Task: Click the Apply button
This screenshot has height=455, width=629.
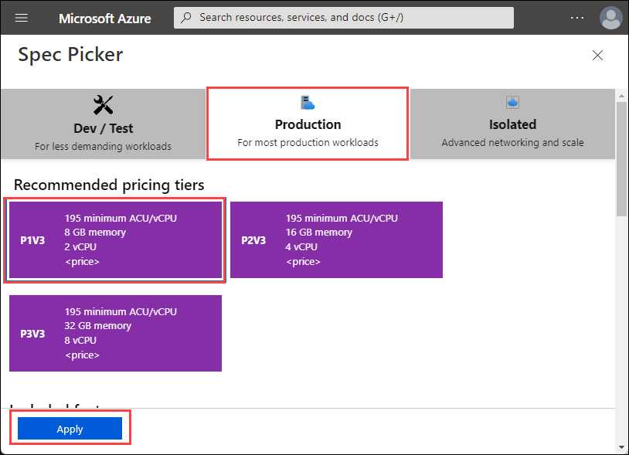Action: (70, 429)
